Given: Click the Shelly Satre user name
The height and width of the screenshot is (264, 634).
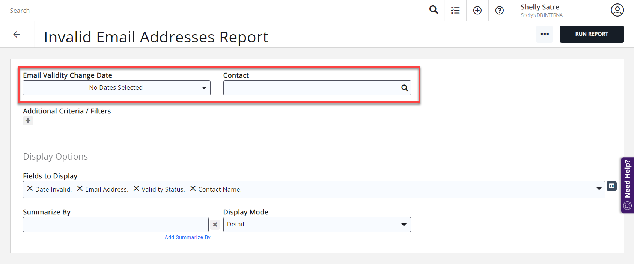Looking at the screenshot, I should (x=540, y=7).
